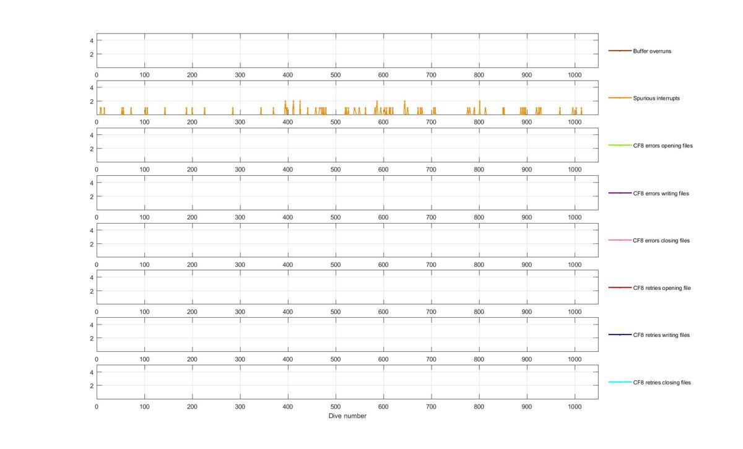The width and height of the screenshot is (743, 449).
Task: Select the CF8 retries opening file label
Action: tap(662, 288)
